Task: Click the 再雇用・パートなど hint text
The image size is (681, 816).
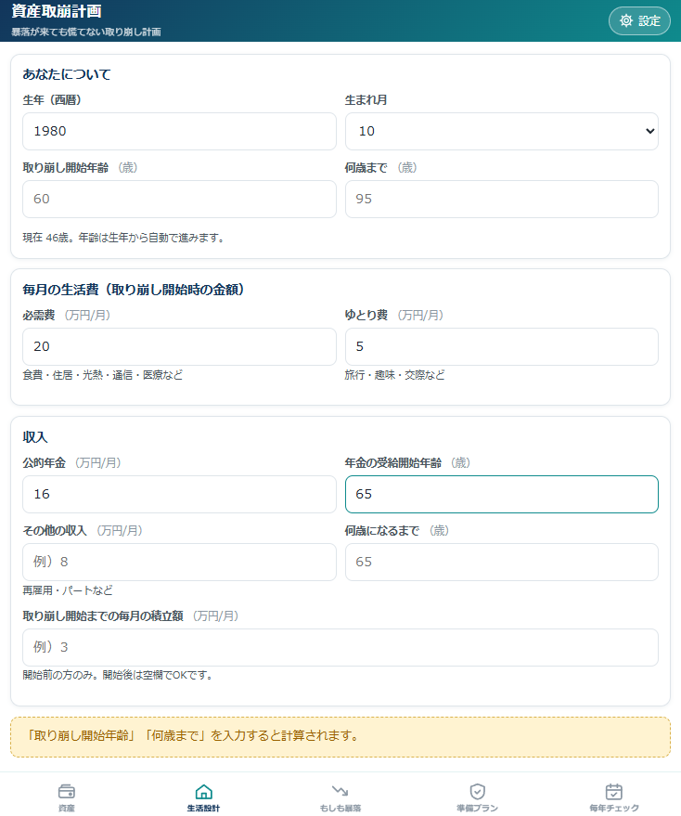Action: coord(68,590)
